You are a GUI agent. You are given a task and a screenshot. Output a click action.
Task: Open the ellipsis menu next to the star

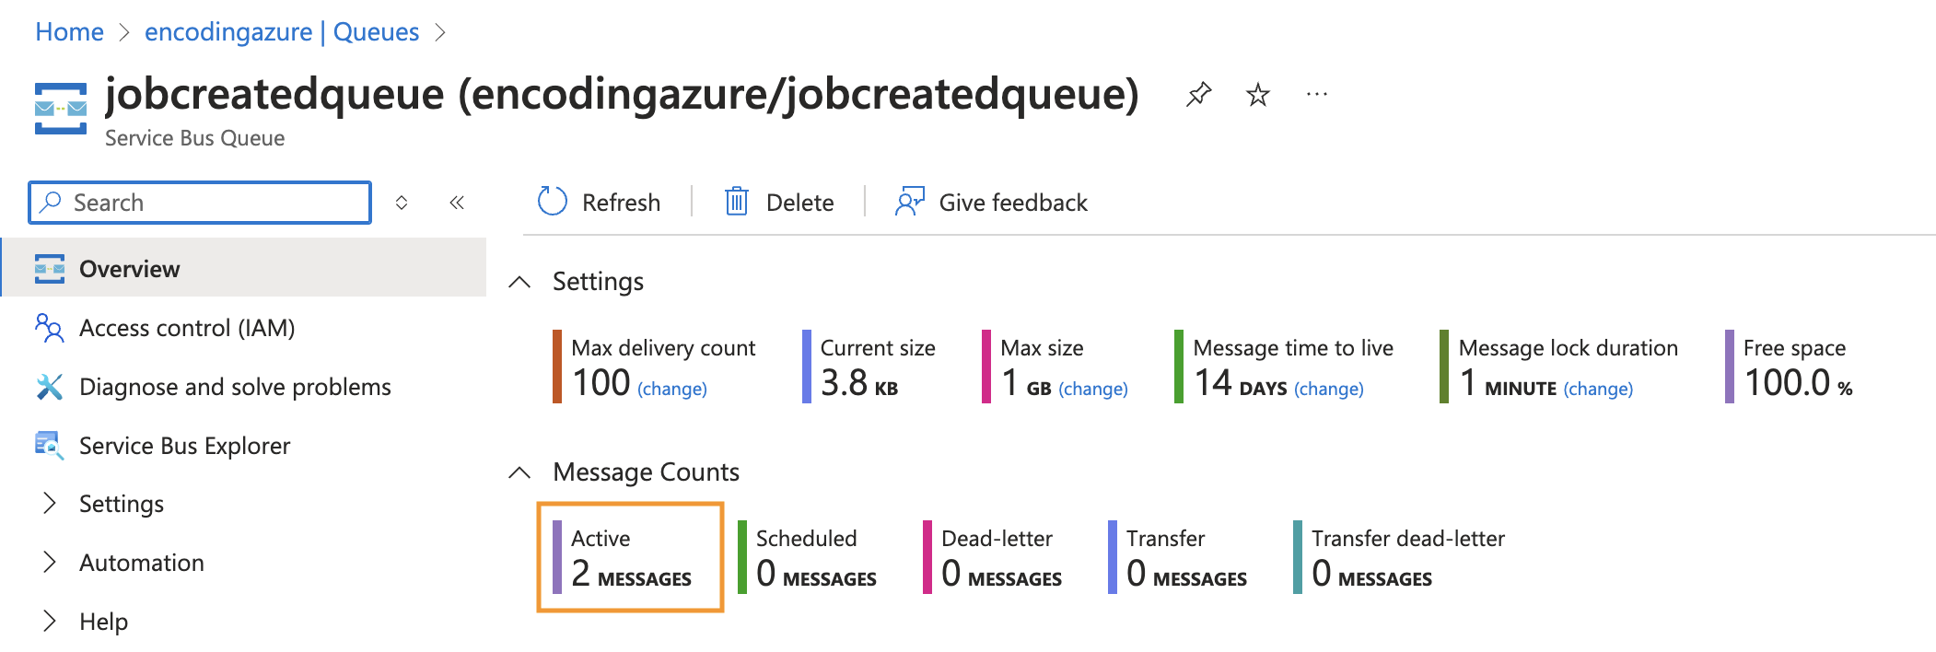click(x=1317, y=94)
